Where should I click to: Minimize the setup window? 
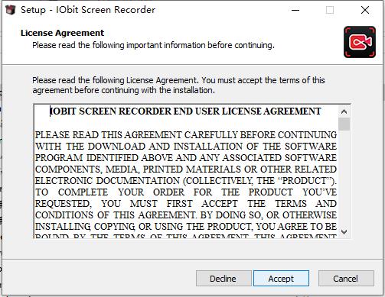295,10
